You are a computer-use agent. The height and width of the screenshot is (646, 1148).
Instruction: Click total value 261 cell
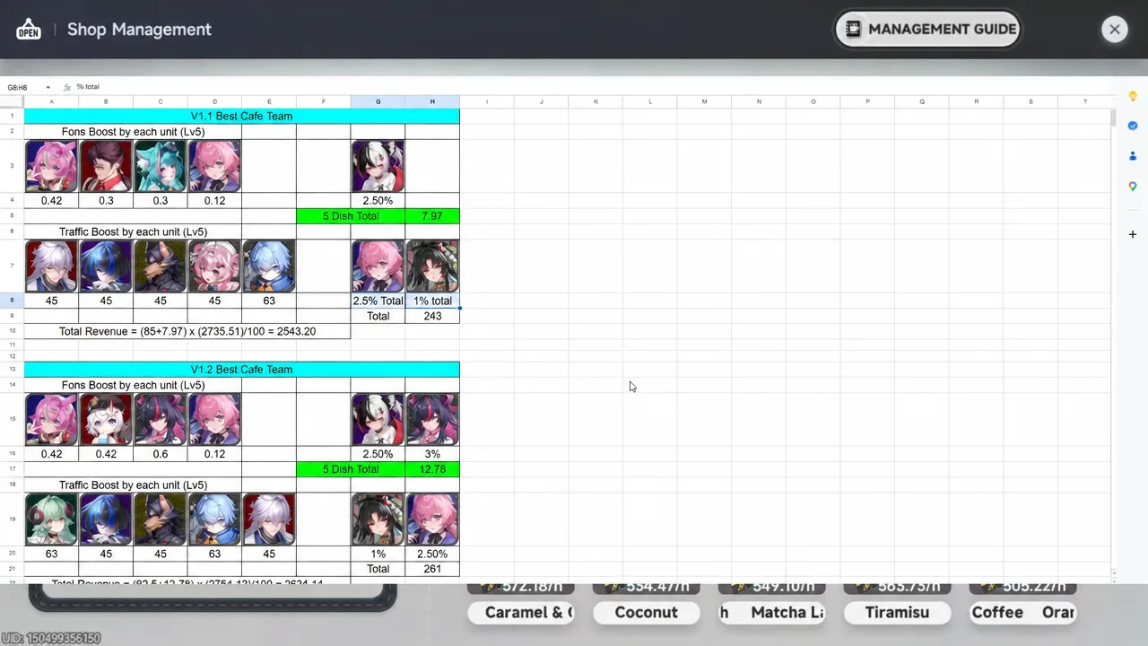click(x=432, y=569)
